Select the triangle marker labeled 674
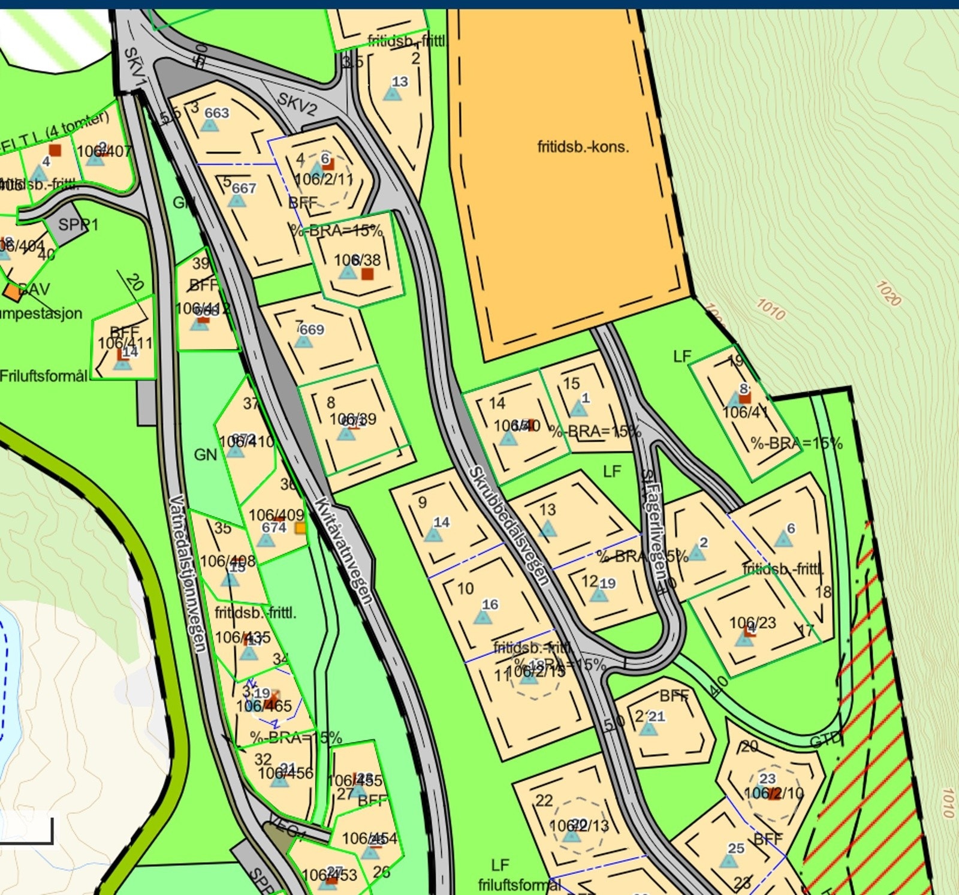Viewport: 959px width, 895px height. pos(266,540)
